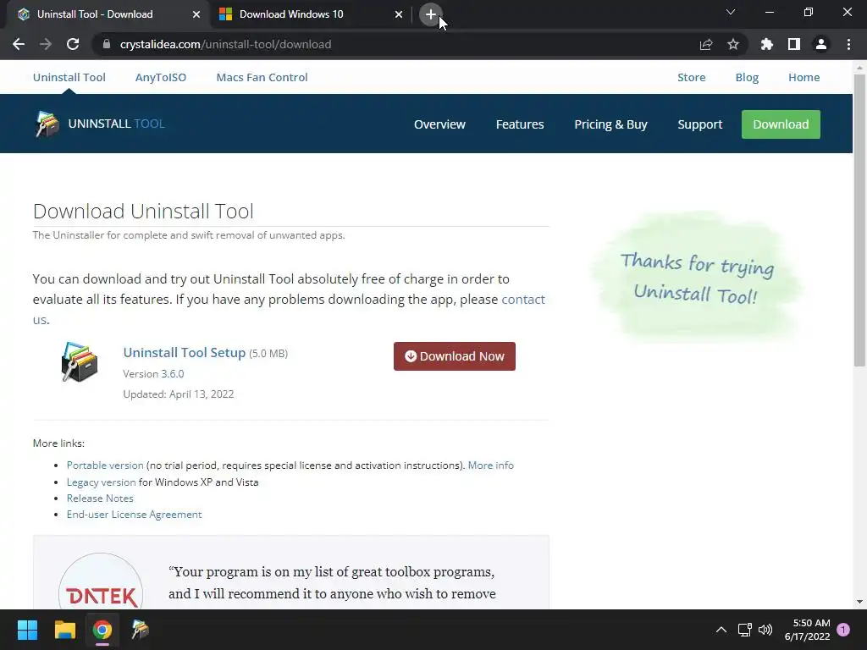The image size is (867, 650).
Task: Open the Release Notes link
Action: (100, 498)
